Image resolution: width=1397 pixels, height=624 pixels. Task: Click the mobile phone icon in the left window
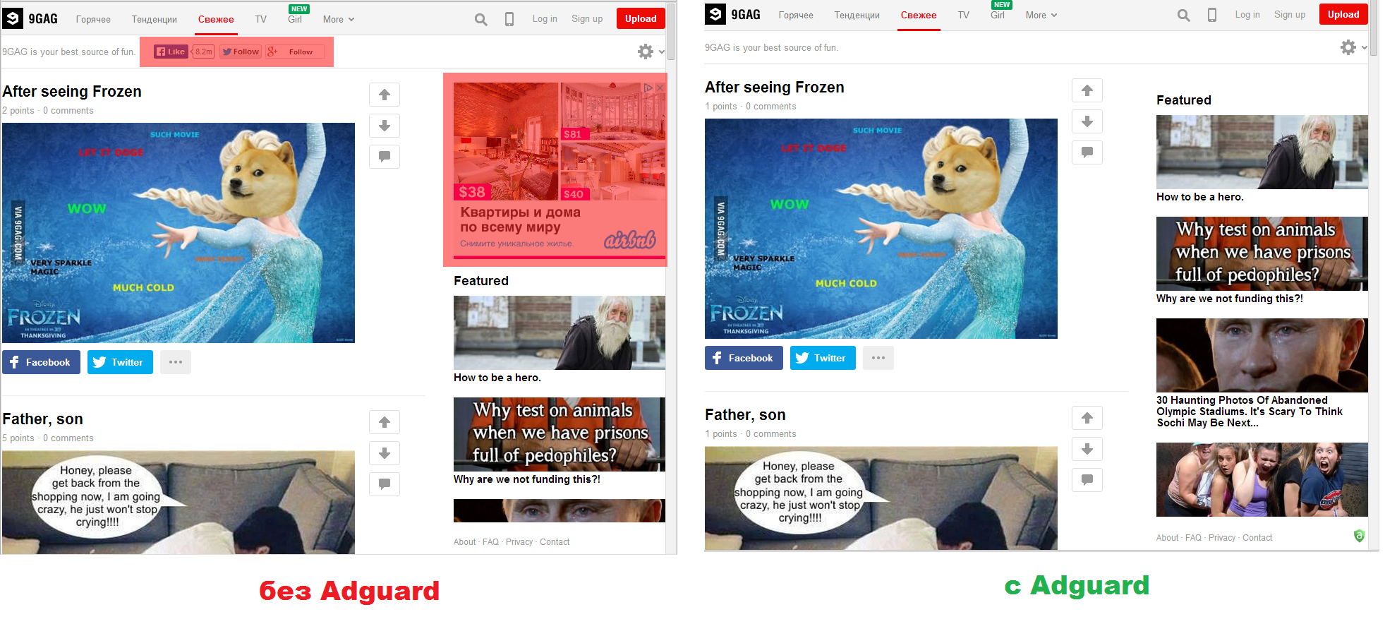[x=509, y=19]
